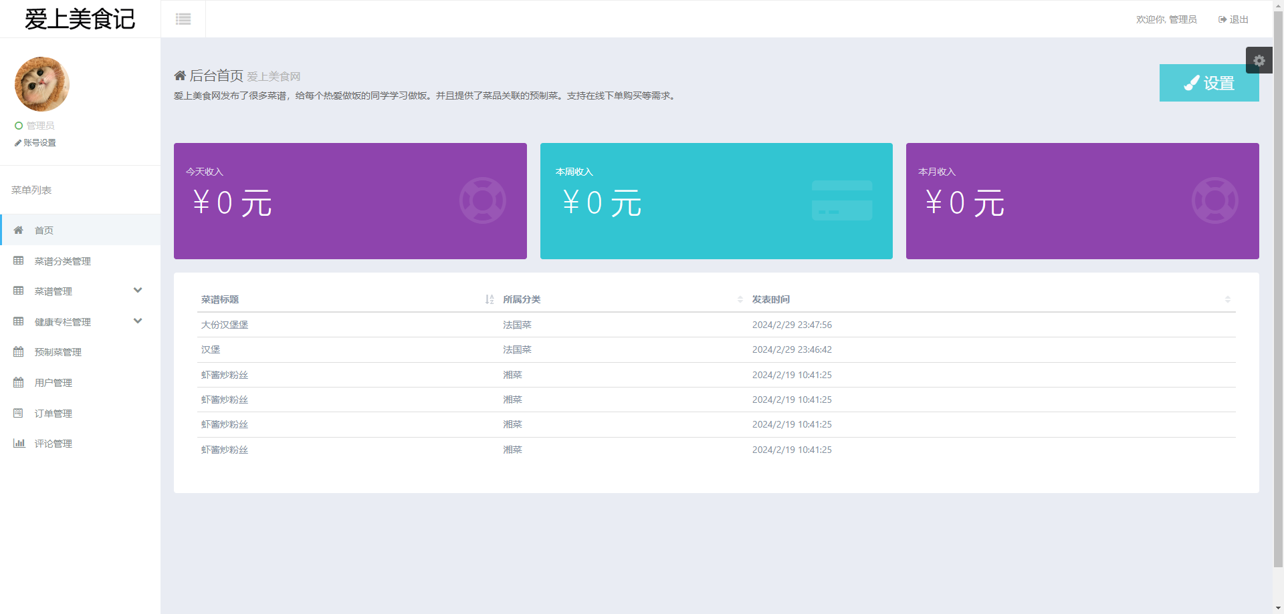Sort the table by 所属分类 sort icon
Screen dimensions: 1284x614
740,299
